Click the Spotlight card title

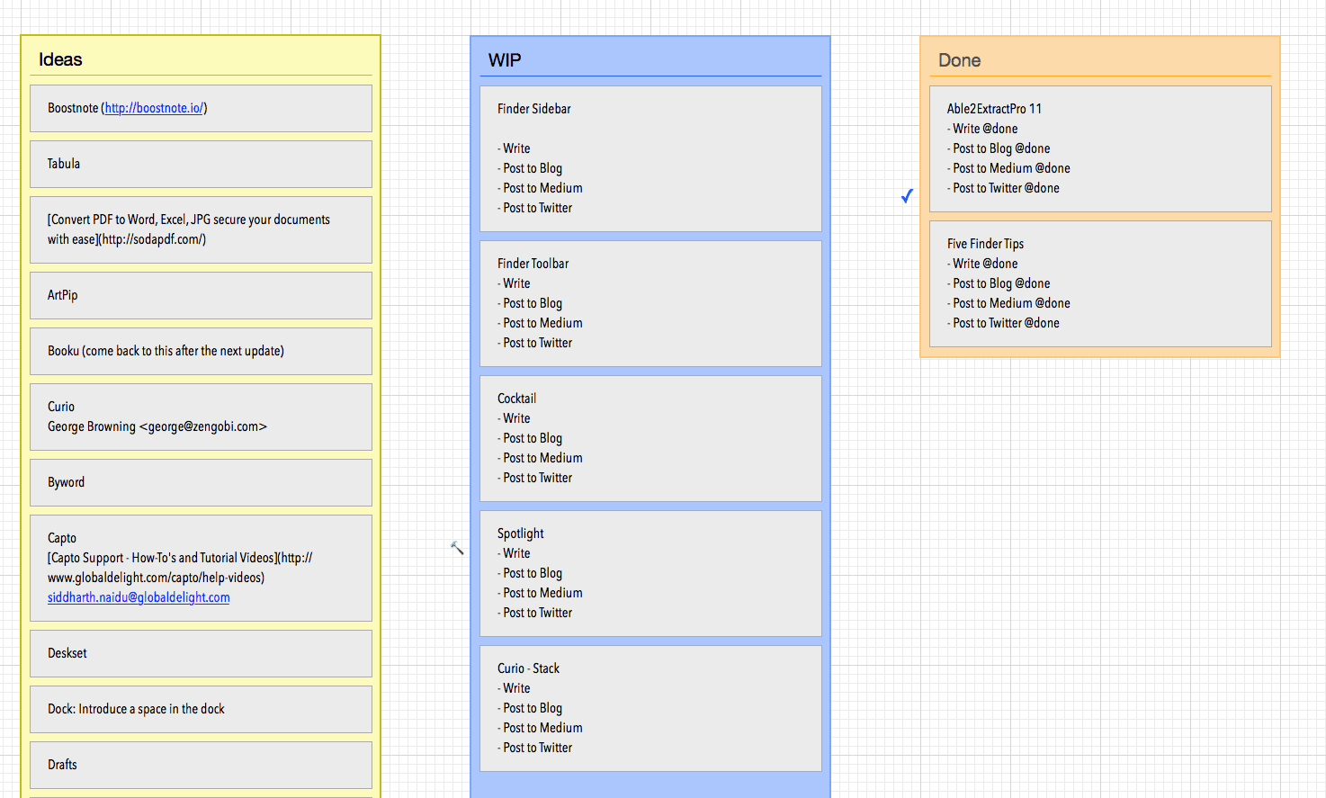coord(521,533)
